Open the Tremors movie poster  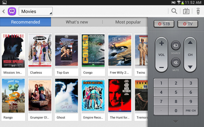coord(141,95)
